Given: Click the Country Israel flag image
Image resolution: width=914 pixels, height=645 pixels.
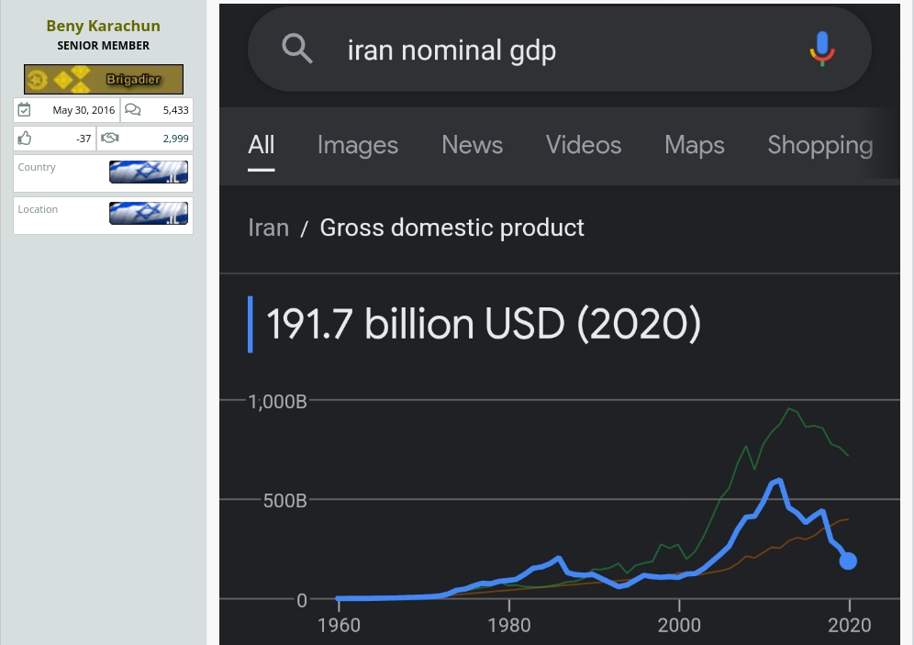Looking at the screenshot, I should (x=149, y=172).
